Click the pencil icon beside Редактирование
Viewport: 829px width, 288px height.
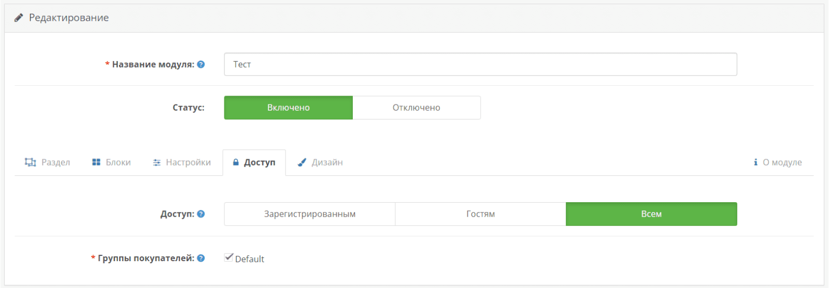(19, 18)
